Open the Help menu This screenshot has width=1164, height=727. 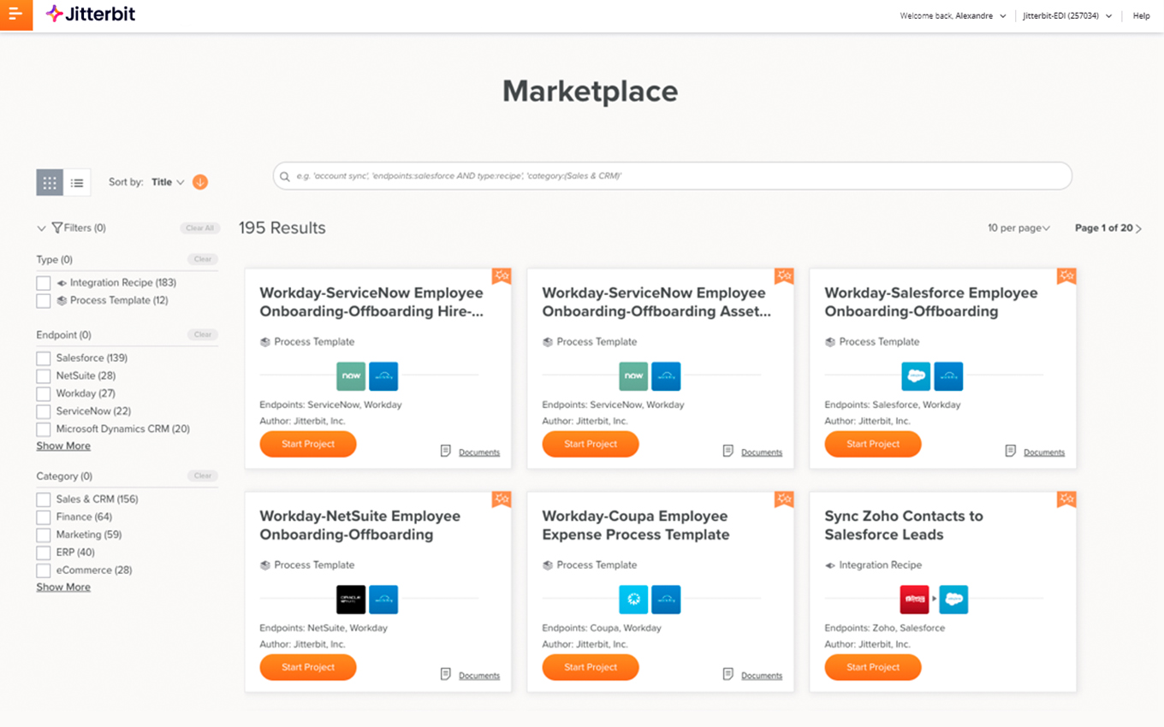pos(1141,15)
